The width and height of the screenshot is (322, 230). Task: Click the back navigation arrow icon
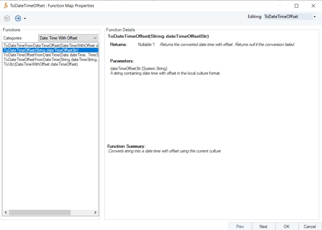[x=7, y=18]
